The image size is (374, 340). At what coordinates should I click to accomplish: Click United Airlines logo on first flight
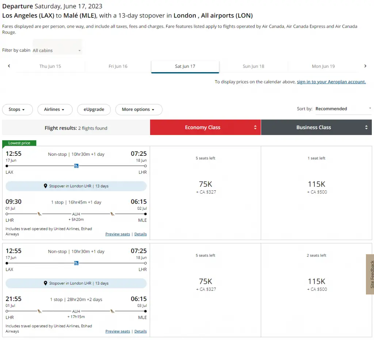76,166
